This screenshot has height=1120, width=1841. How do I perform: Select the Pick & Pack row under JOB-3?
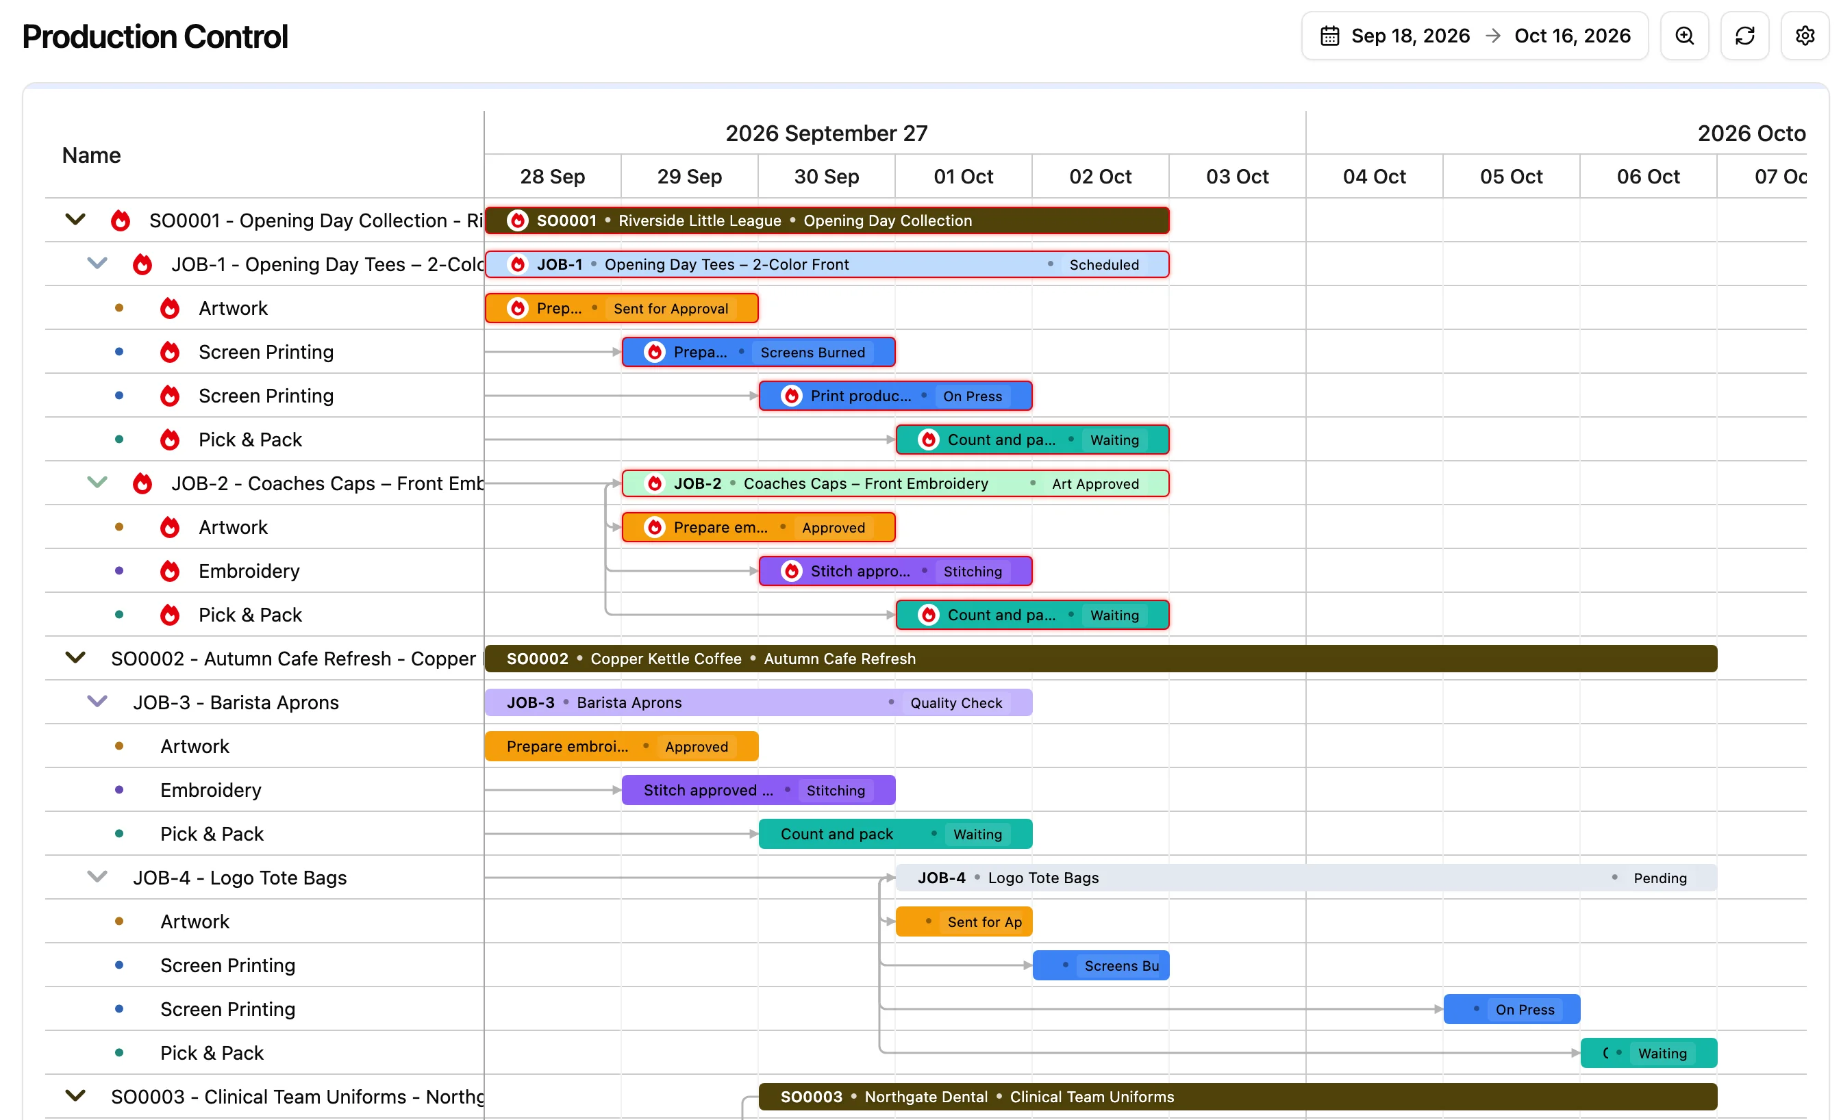point(264,833)
